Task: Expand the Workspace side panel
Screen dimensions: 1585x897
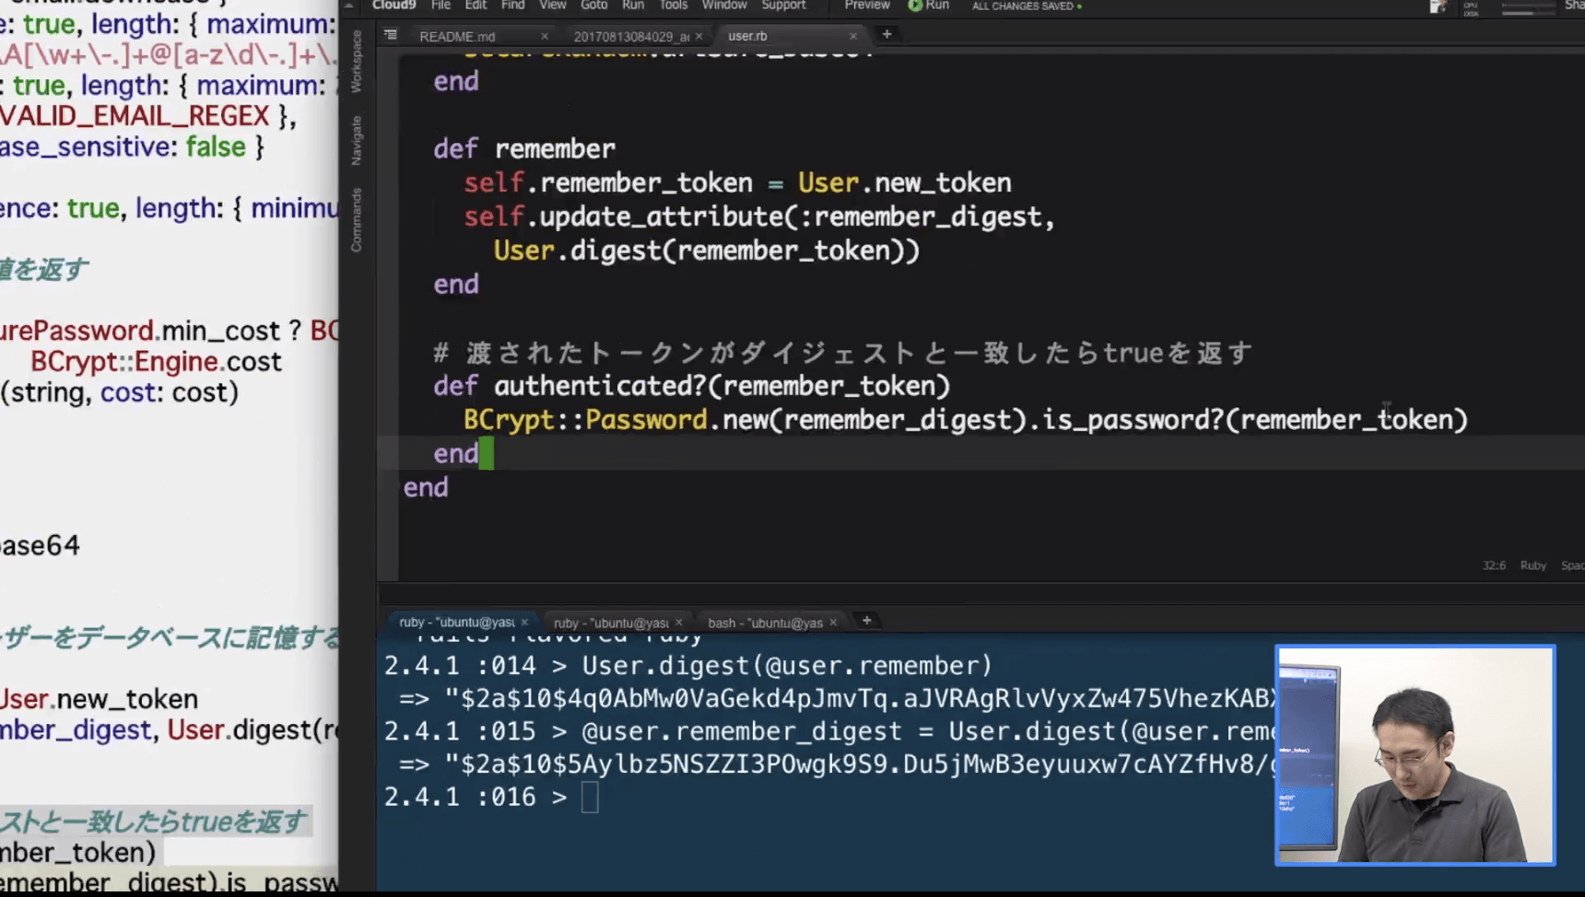Action: tap(357, 61)
